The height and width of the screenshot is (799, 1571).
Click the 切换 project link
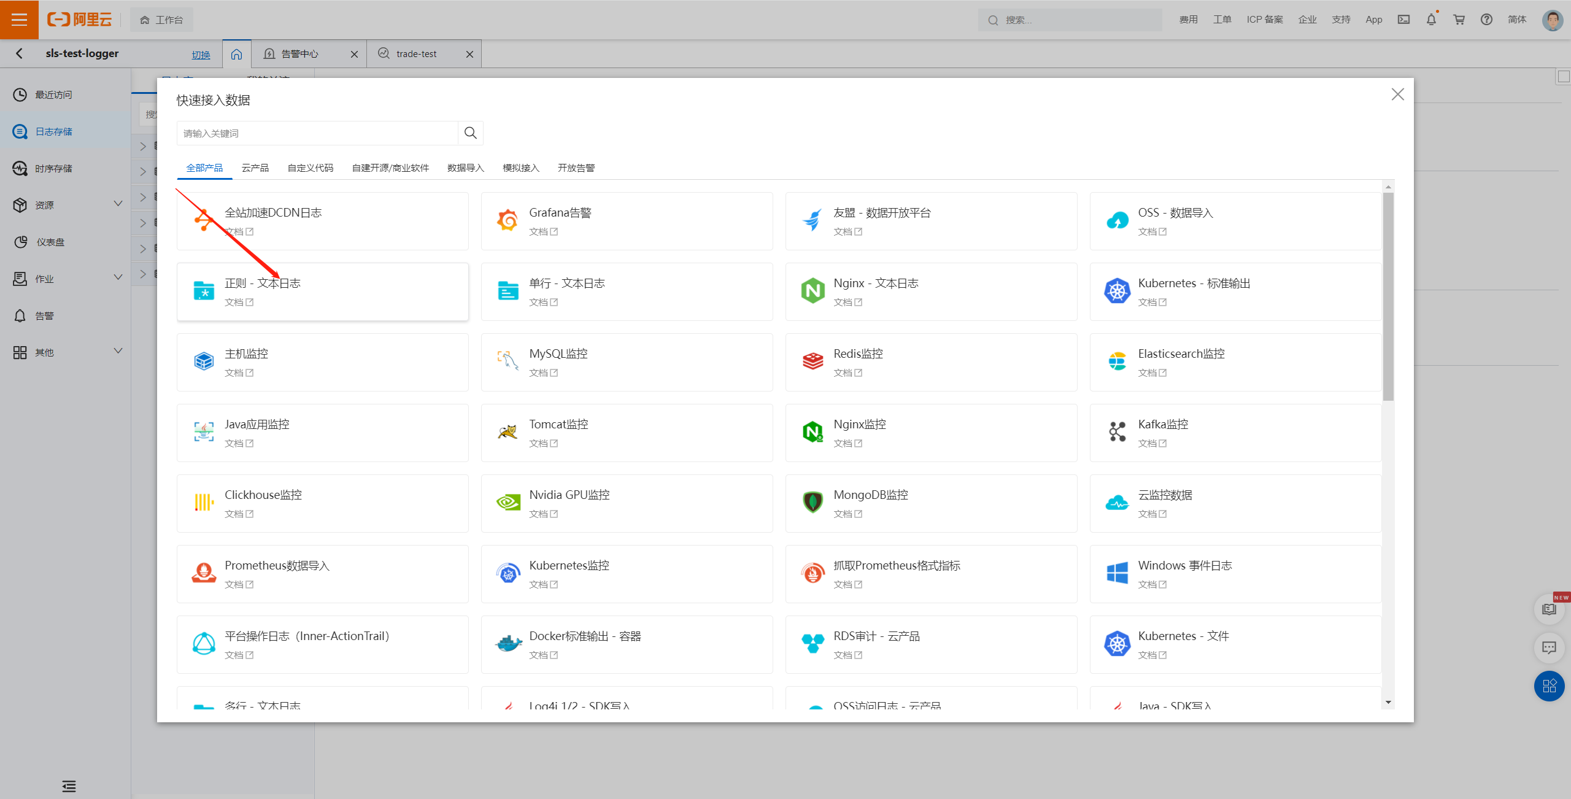tap(201, 55)
